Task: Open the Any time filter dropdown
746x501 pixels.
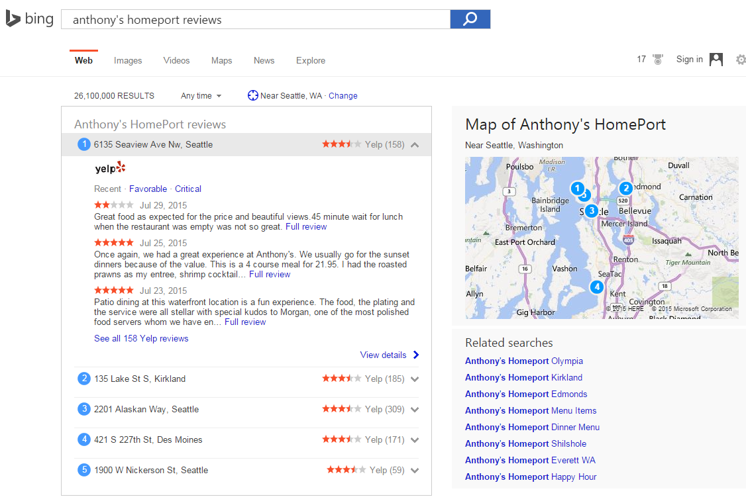Action: [x=201, y=96]
